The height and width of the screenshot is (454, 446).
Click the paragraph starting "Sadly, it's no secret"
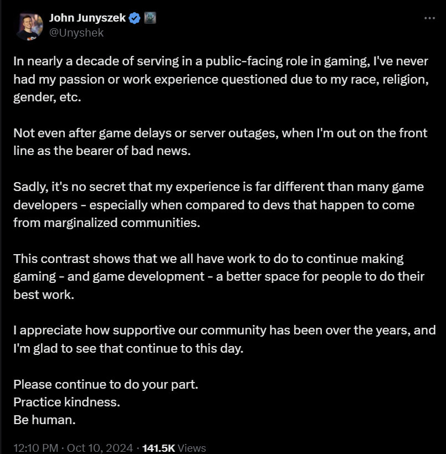pyautogui.click(x=218, y=205)
